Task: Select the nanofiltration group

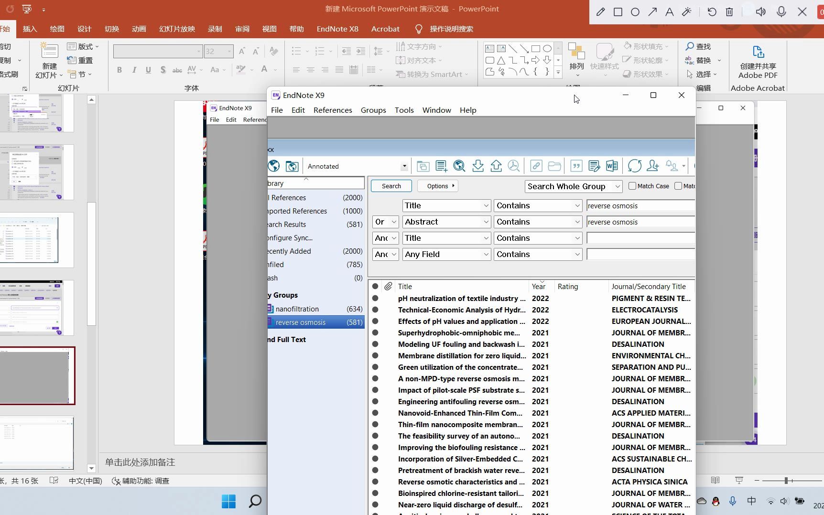Action: pyautogui.click(x=316, y=309)
